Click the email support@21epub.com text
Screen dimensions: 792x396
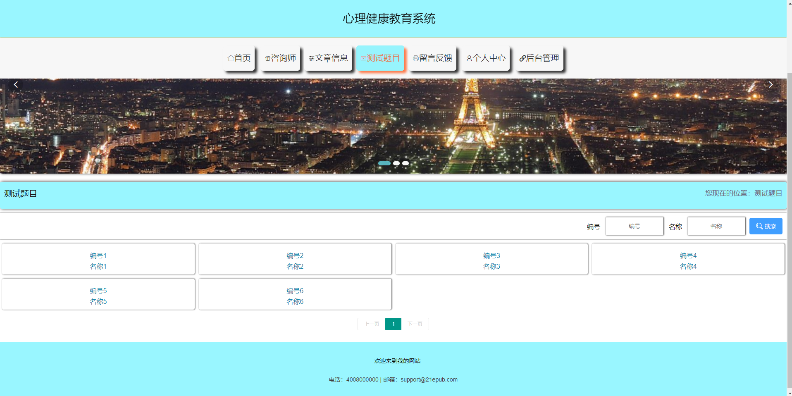pyautogui.click(x=429, y=379)
